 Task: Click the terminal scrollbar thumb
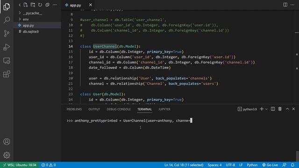click(x=297, y=156)
